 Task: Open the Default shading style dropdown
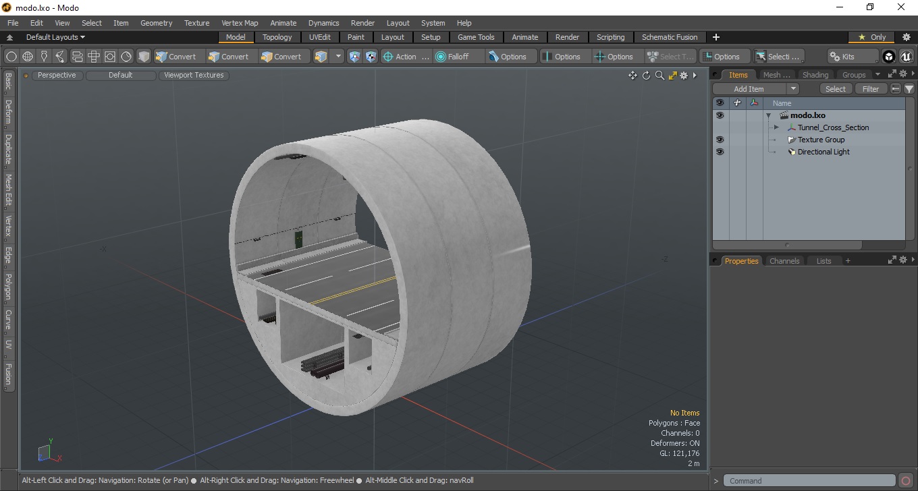121,76
